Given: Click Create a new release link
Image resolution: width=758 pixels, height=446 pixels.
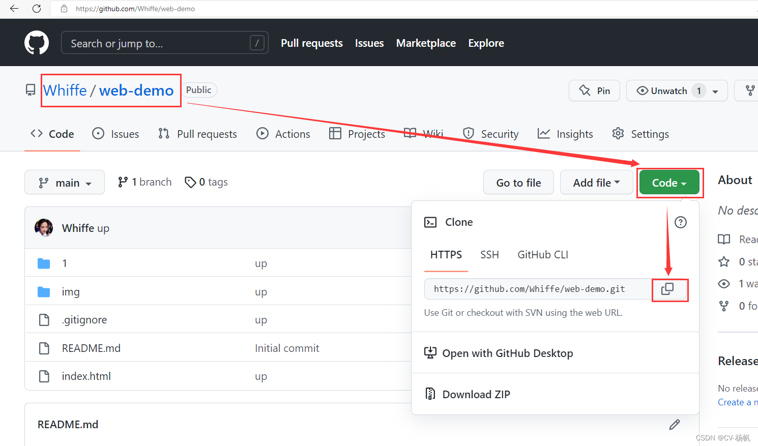Looking at the screenshot, I should [x=738, y=402].
